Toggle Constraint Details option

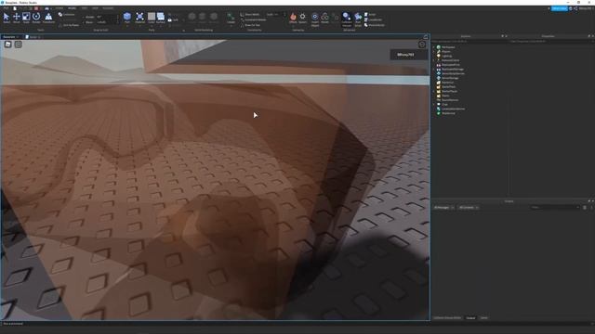tap(253, 19)
